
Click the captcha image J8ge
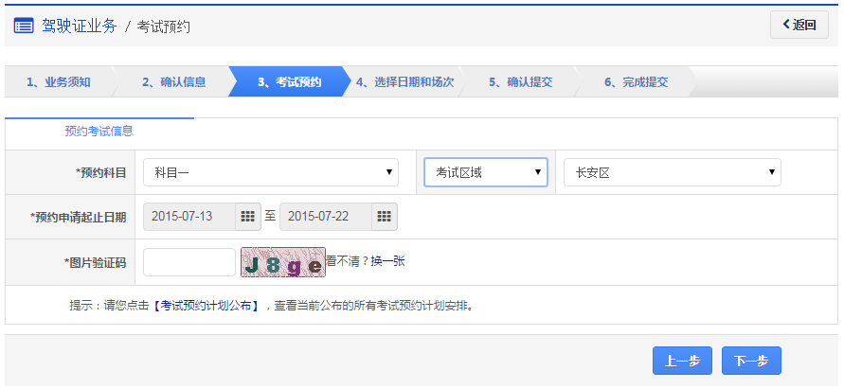tap(282, 262)
